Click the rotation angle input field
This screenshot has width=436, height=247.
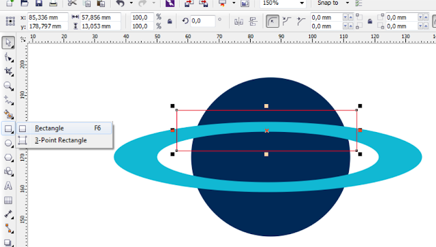coord(203,21)
